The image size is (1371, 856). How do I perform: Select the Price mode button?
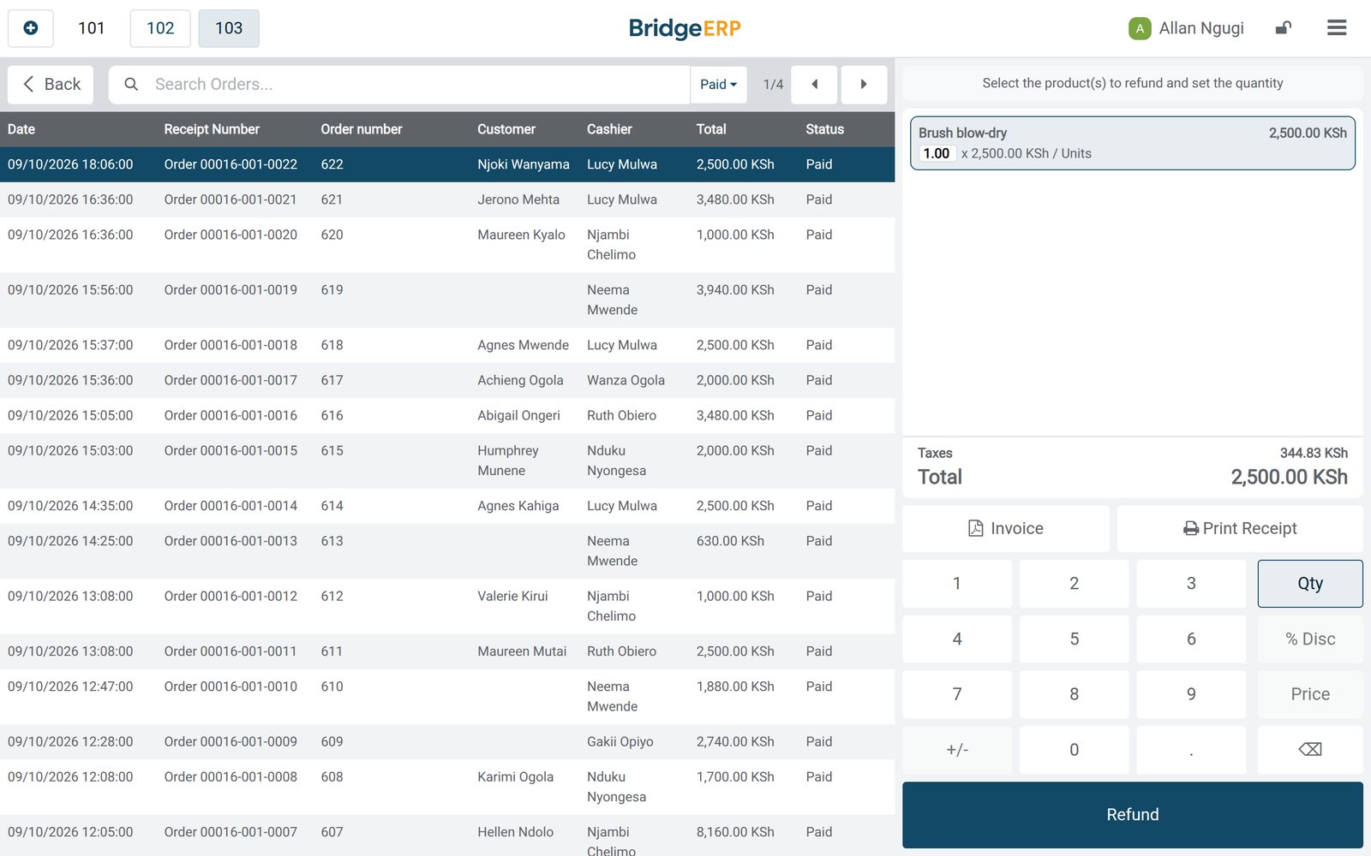tap(1310, 694)
